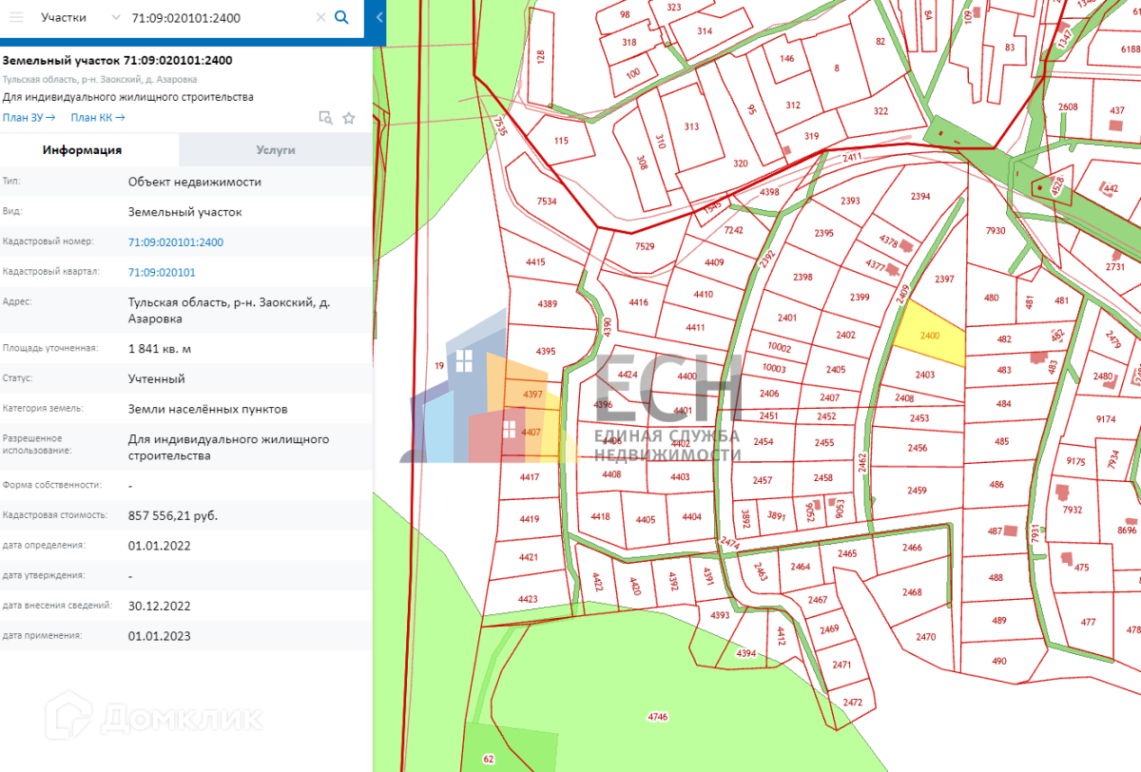Select parcel 477 on the map
The image size is (1141, 772).
(x=1089, y=622)
